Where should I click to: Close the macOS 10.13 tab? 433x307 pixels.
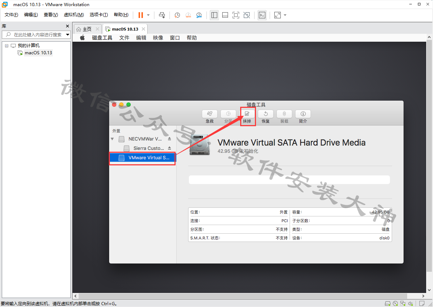pos(144,29)
